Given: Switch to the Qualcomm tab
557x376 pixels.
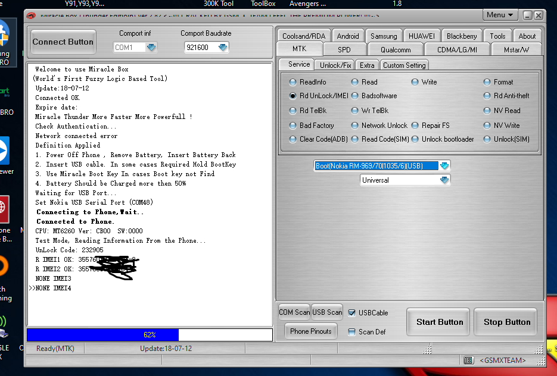Looking at the screenshot, I should click(x=396, y=49).
